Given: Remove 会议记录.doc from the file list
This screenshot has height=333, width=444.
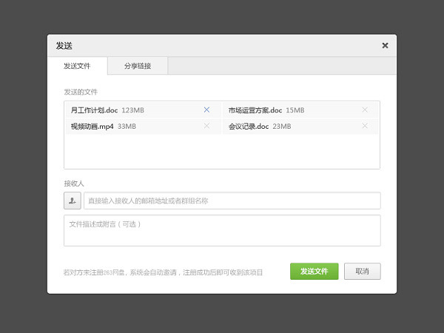Looking at the screenshot, I should (x=365, y=126).
